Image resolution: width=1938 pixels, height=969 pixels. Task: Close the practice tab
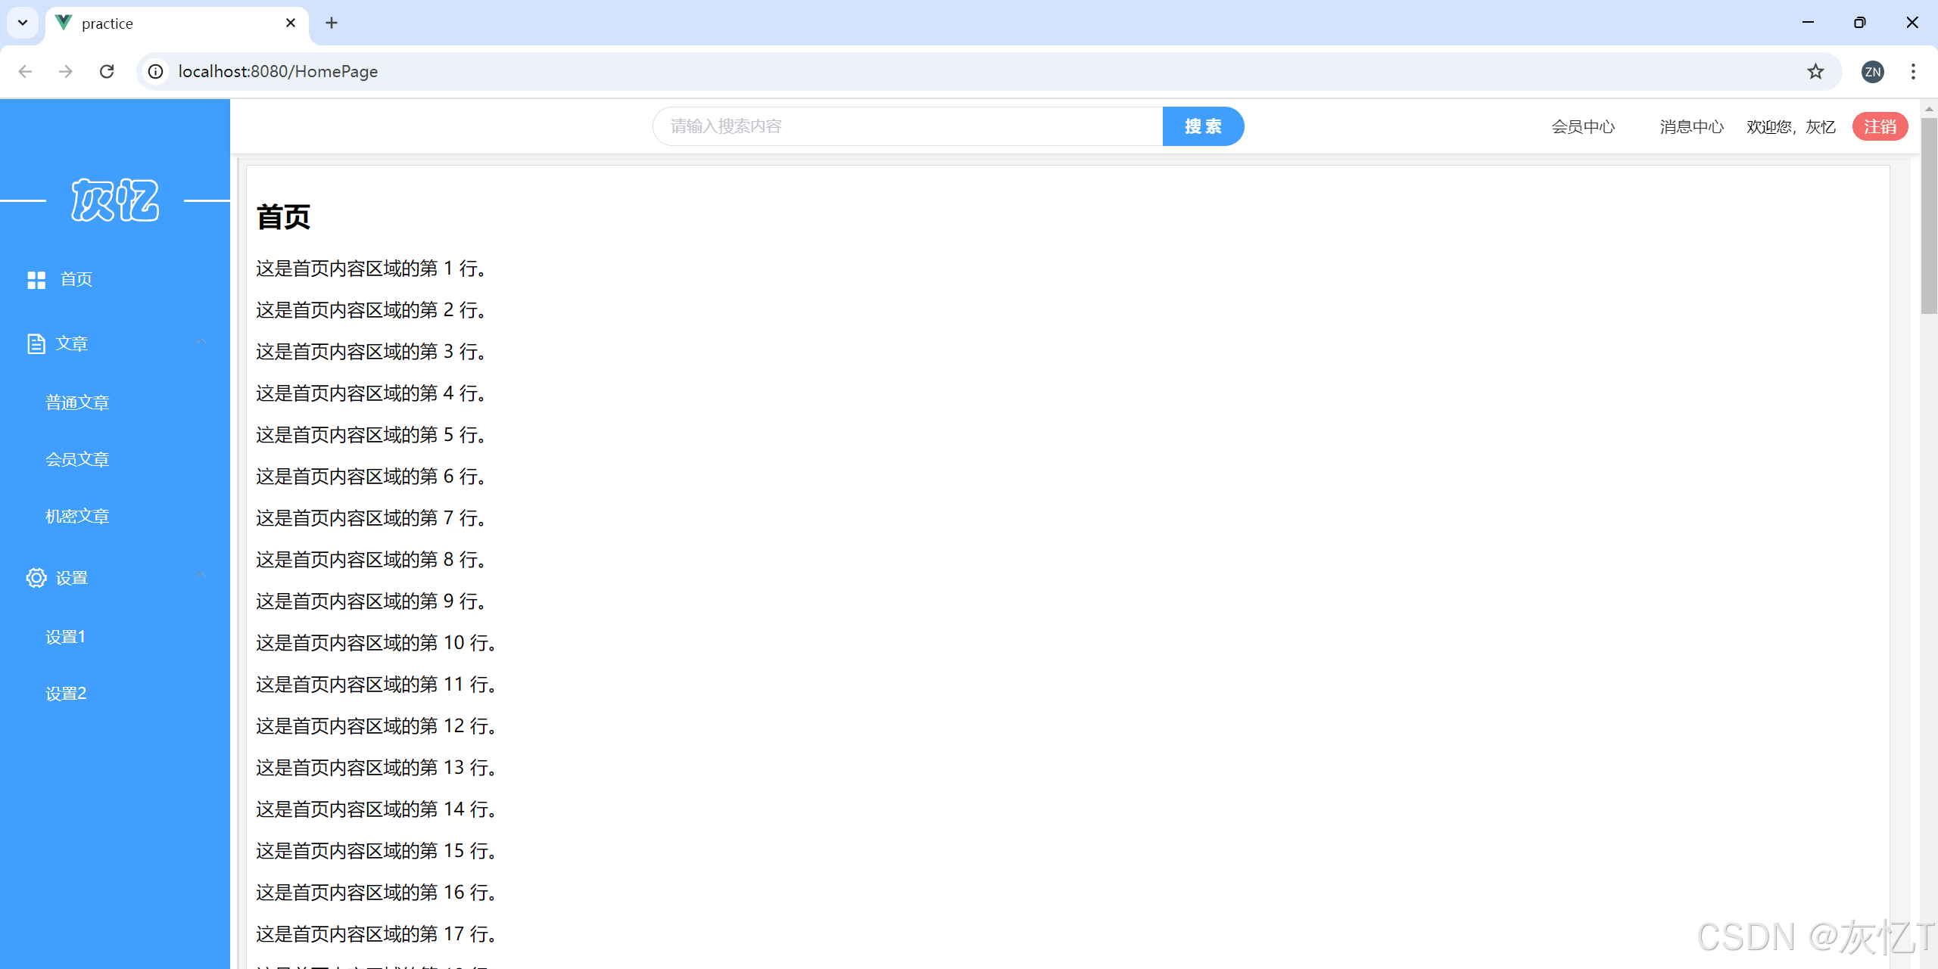(x=291, y=23)
